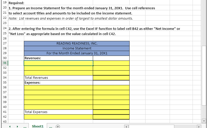Click the '1. Prepare an Income Statement' instruction text

tap(82, 8)
